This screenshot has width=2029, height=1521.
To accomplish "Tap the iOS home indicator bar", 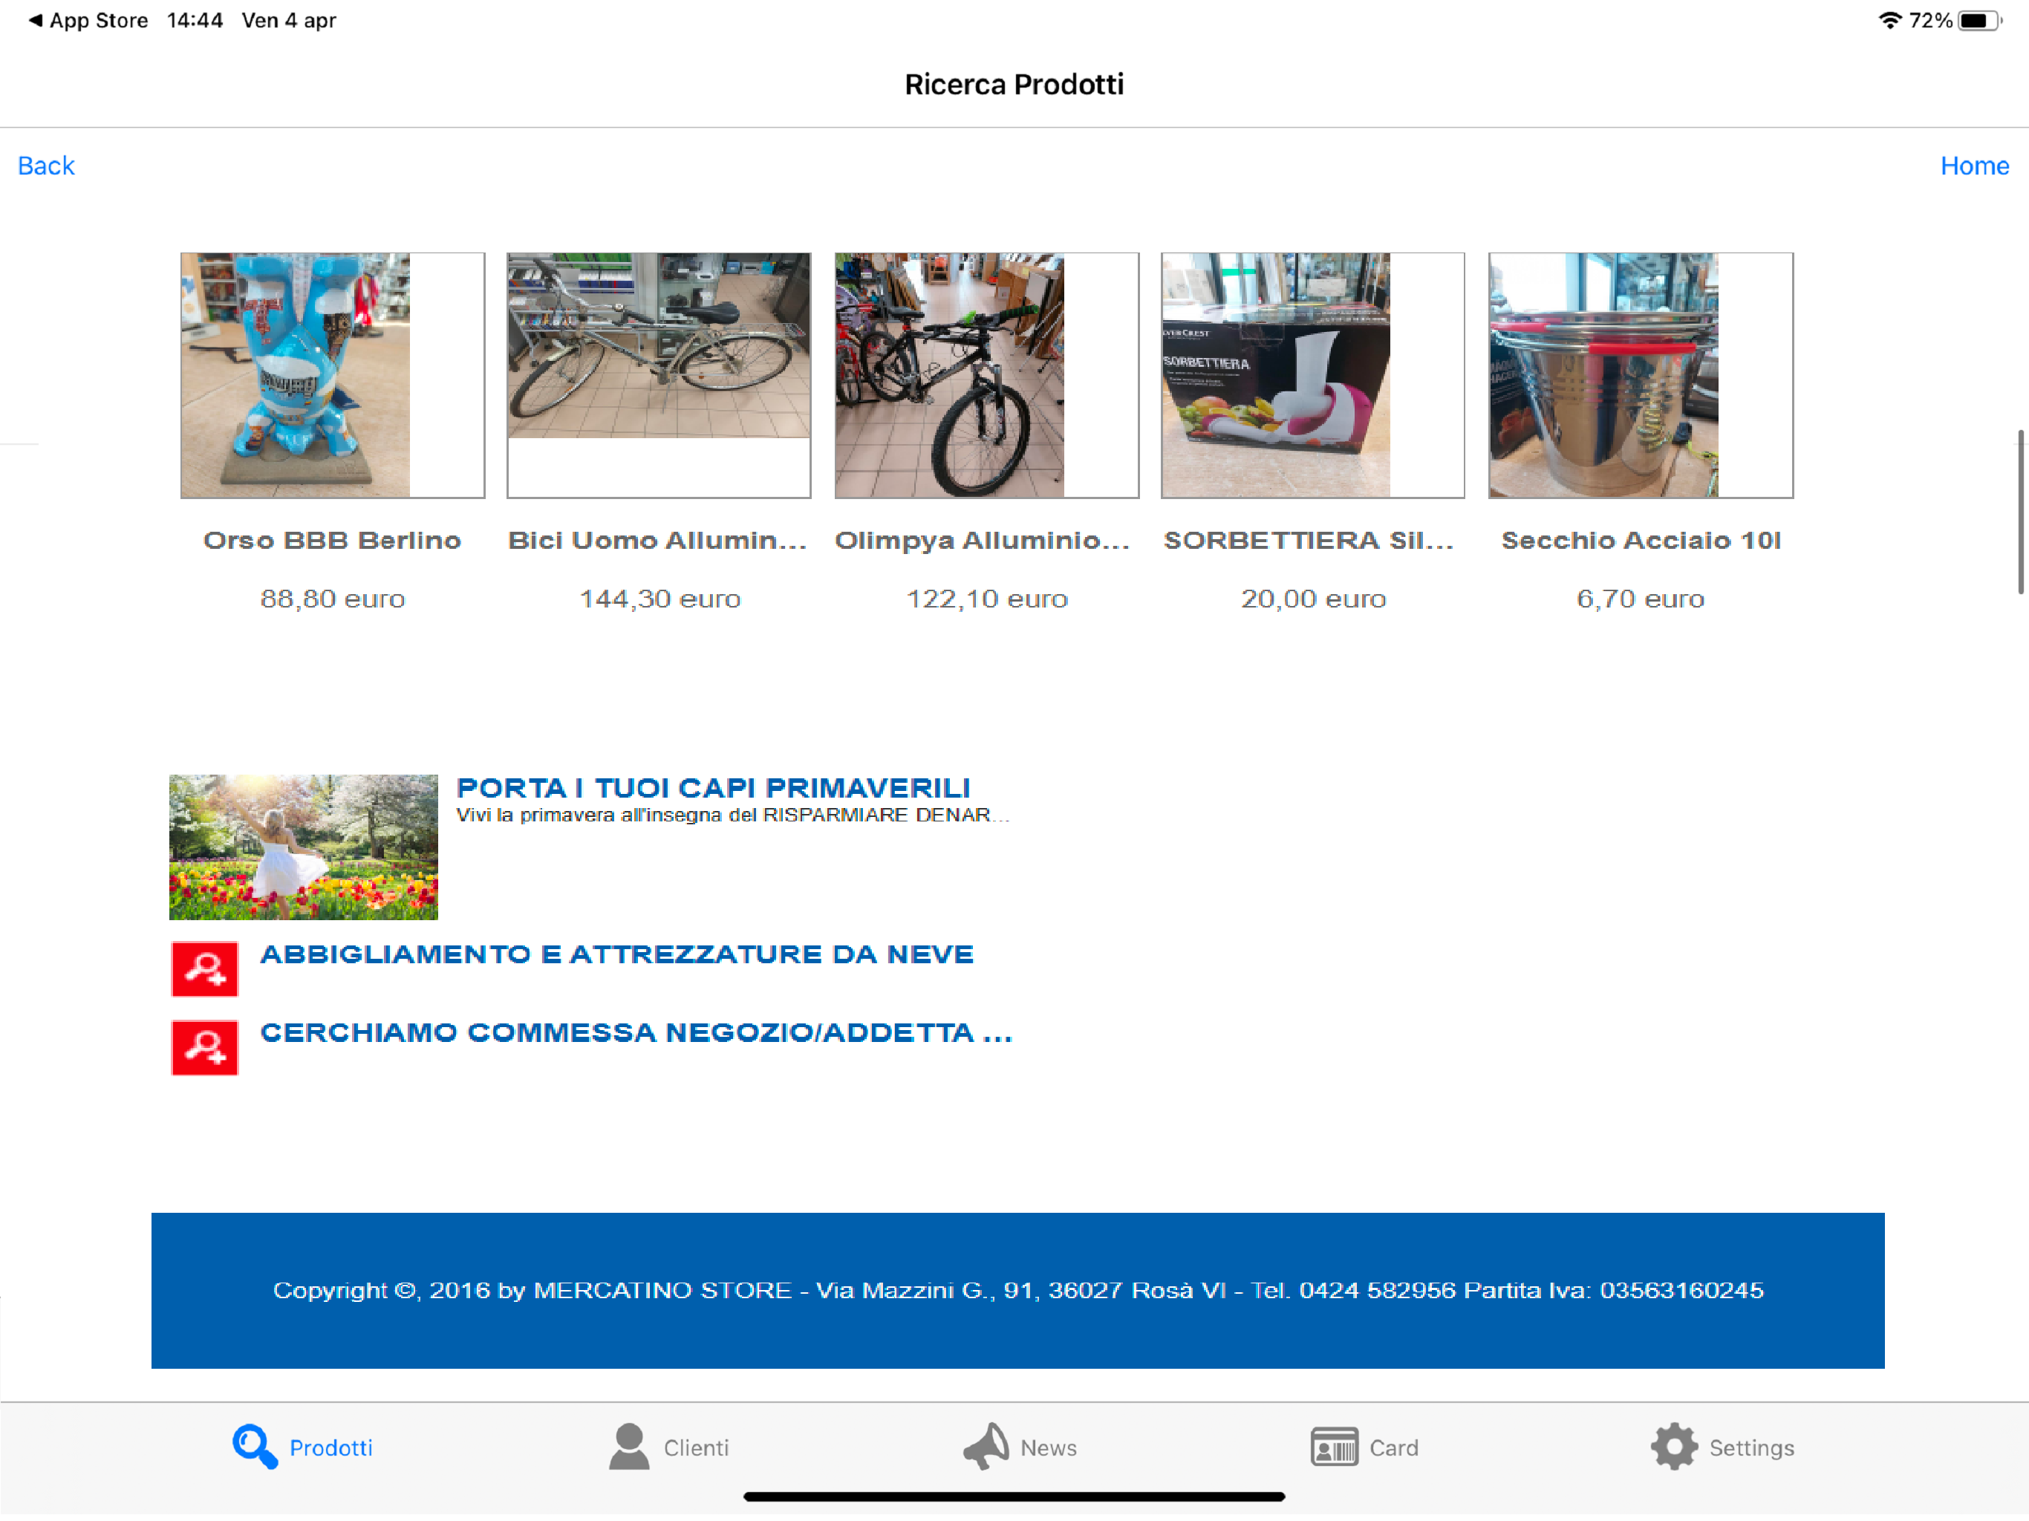I will click(1014, 1497).
